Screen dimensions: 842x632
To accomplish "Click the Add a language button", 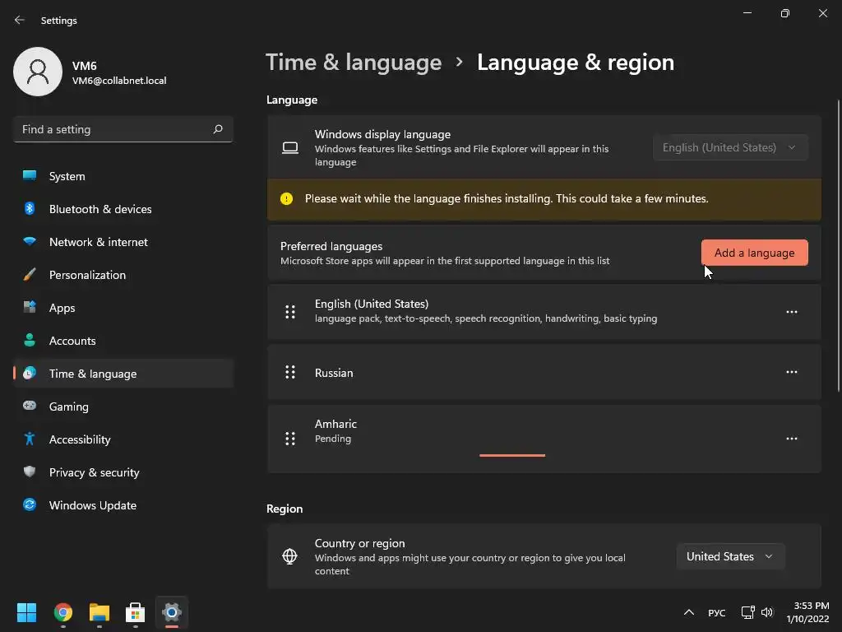I will 755,253.
